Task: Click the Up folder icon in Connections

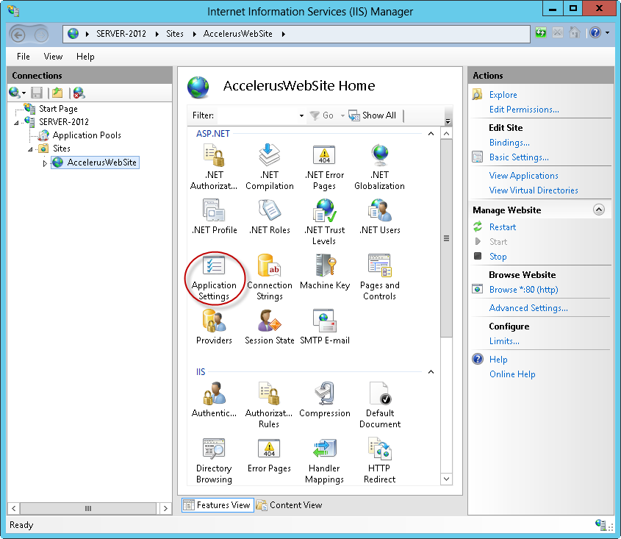Action: coord(57,93)
